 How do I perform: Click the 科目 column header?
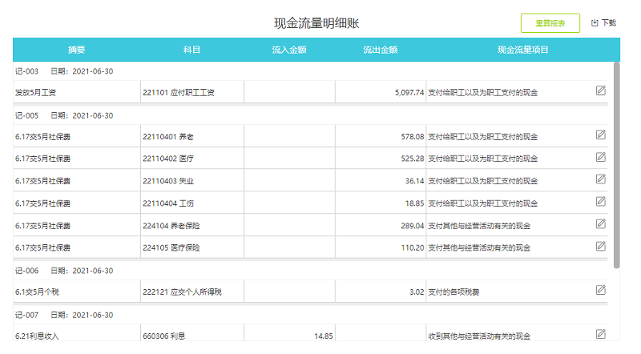191,50
